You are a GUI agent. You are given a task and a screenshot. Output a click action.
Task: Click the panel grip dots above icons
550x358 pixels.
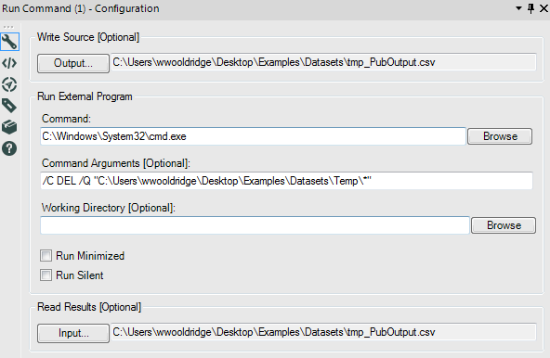(8, 27)
